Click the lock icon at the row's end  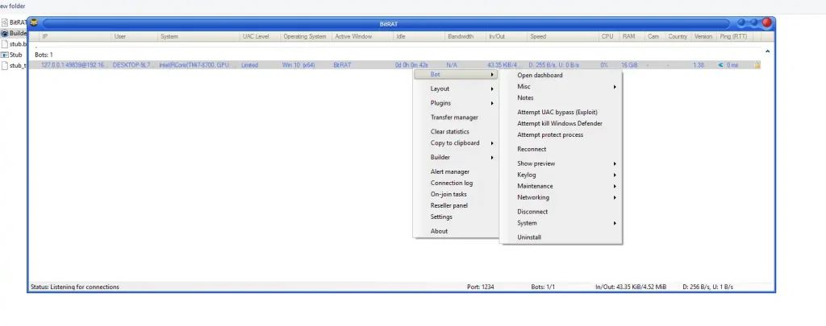757,64
